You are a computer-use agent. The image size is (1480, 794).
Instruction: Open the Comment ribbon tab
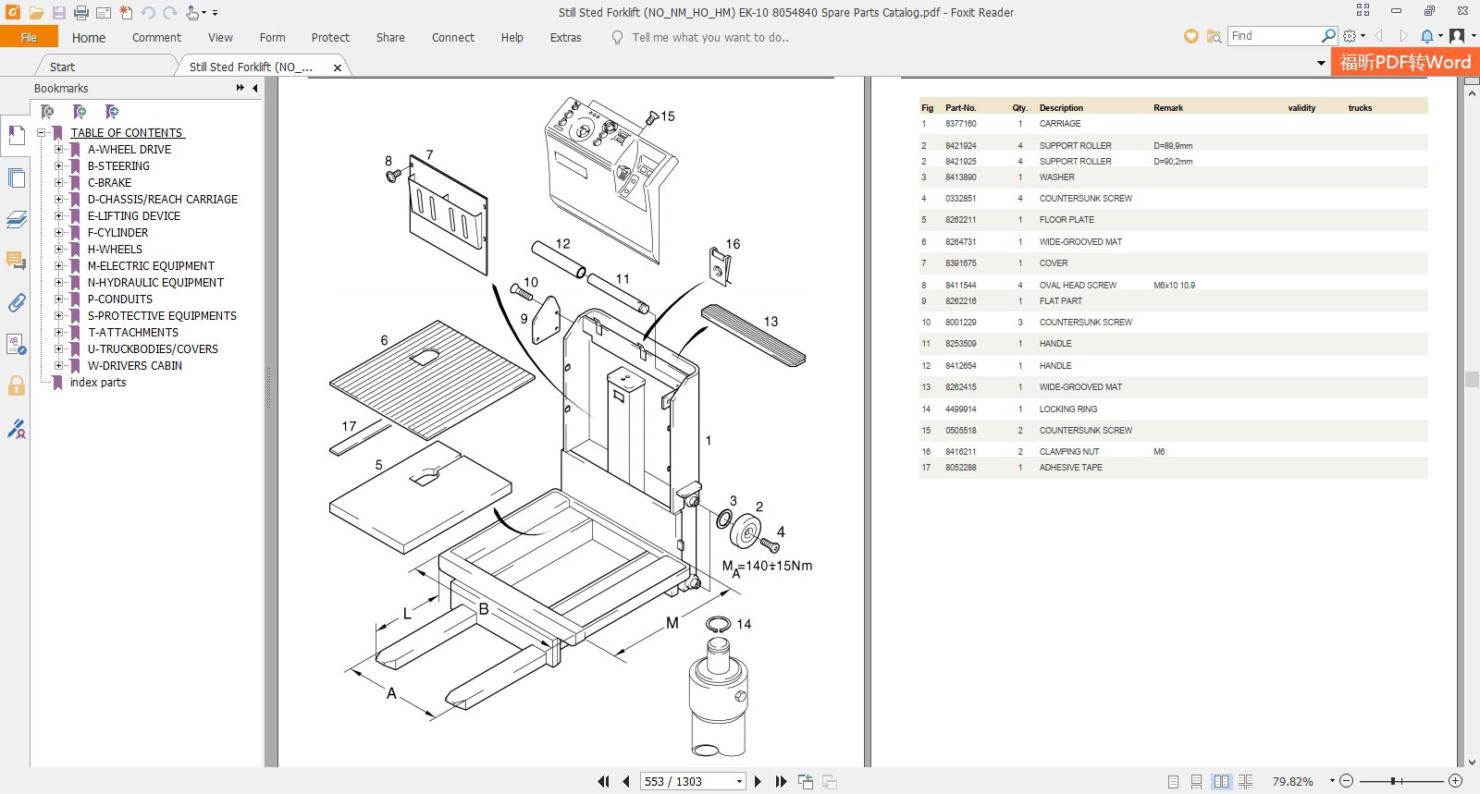point(156,38)
